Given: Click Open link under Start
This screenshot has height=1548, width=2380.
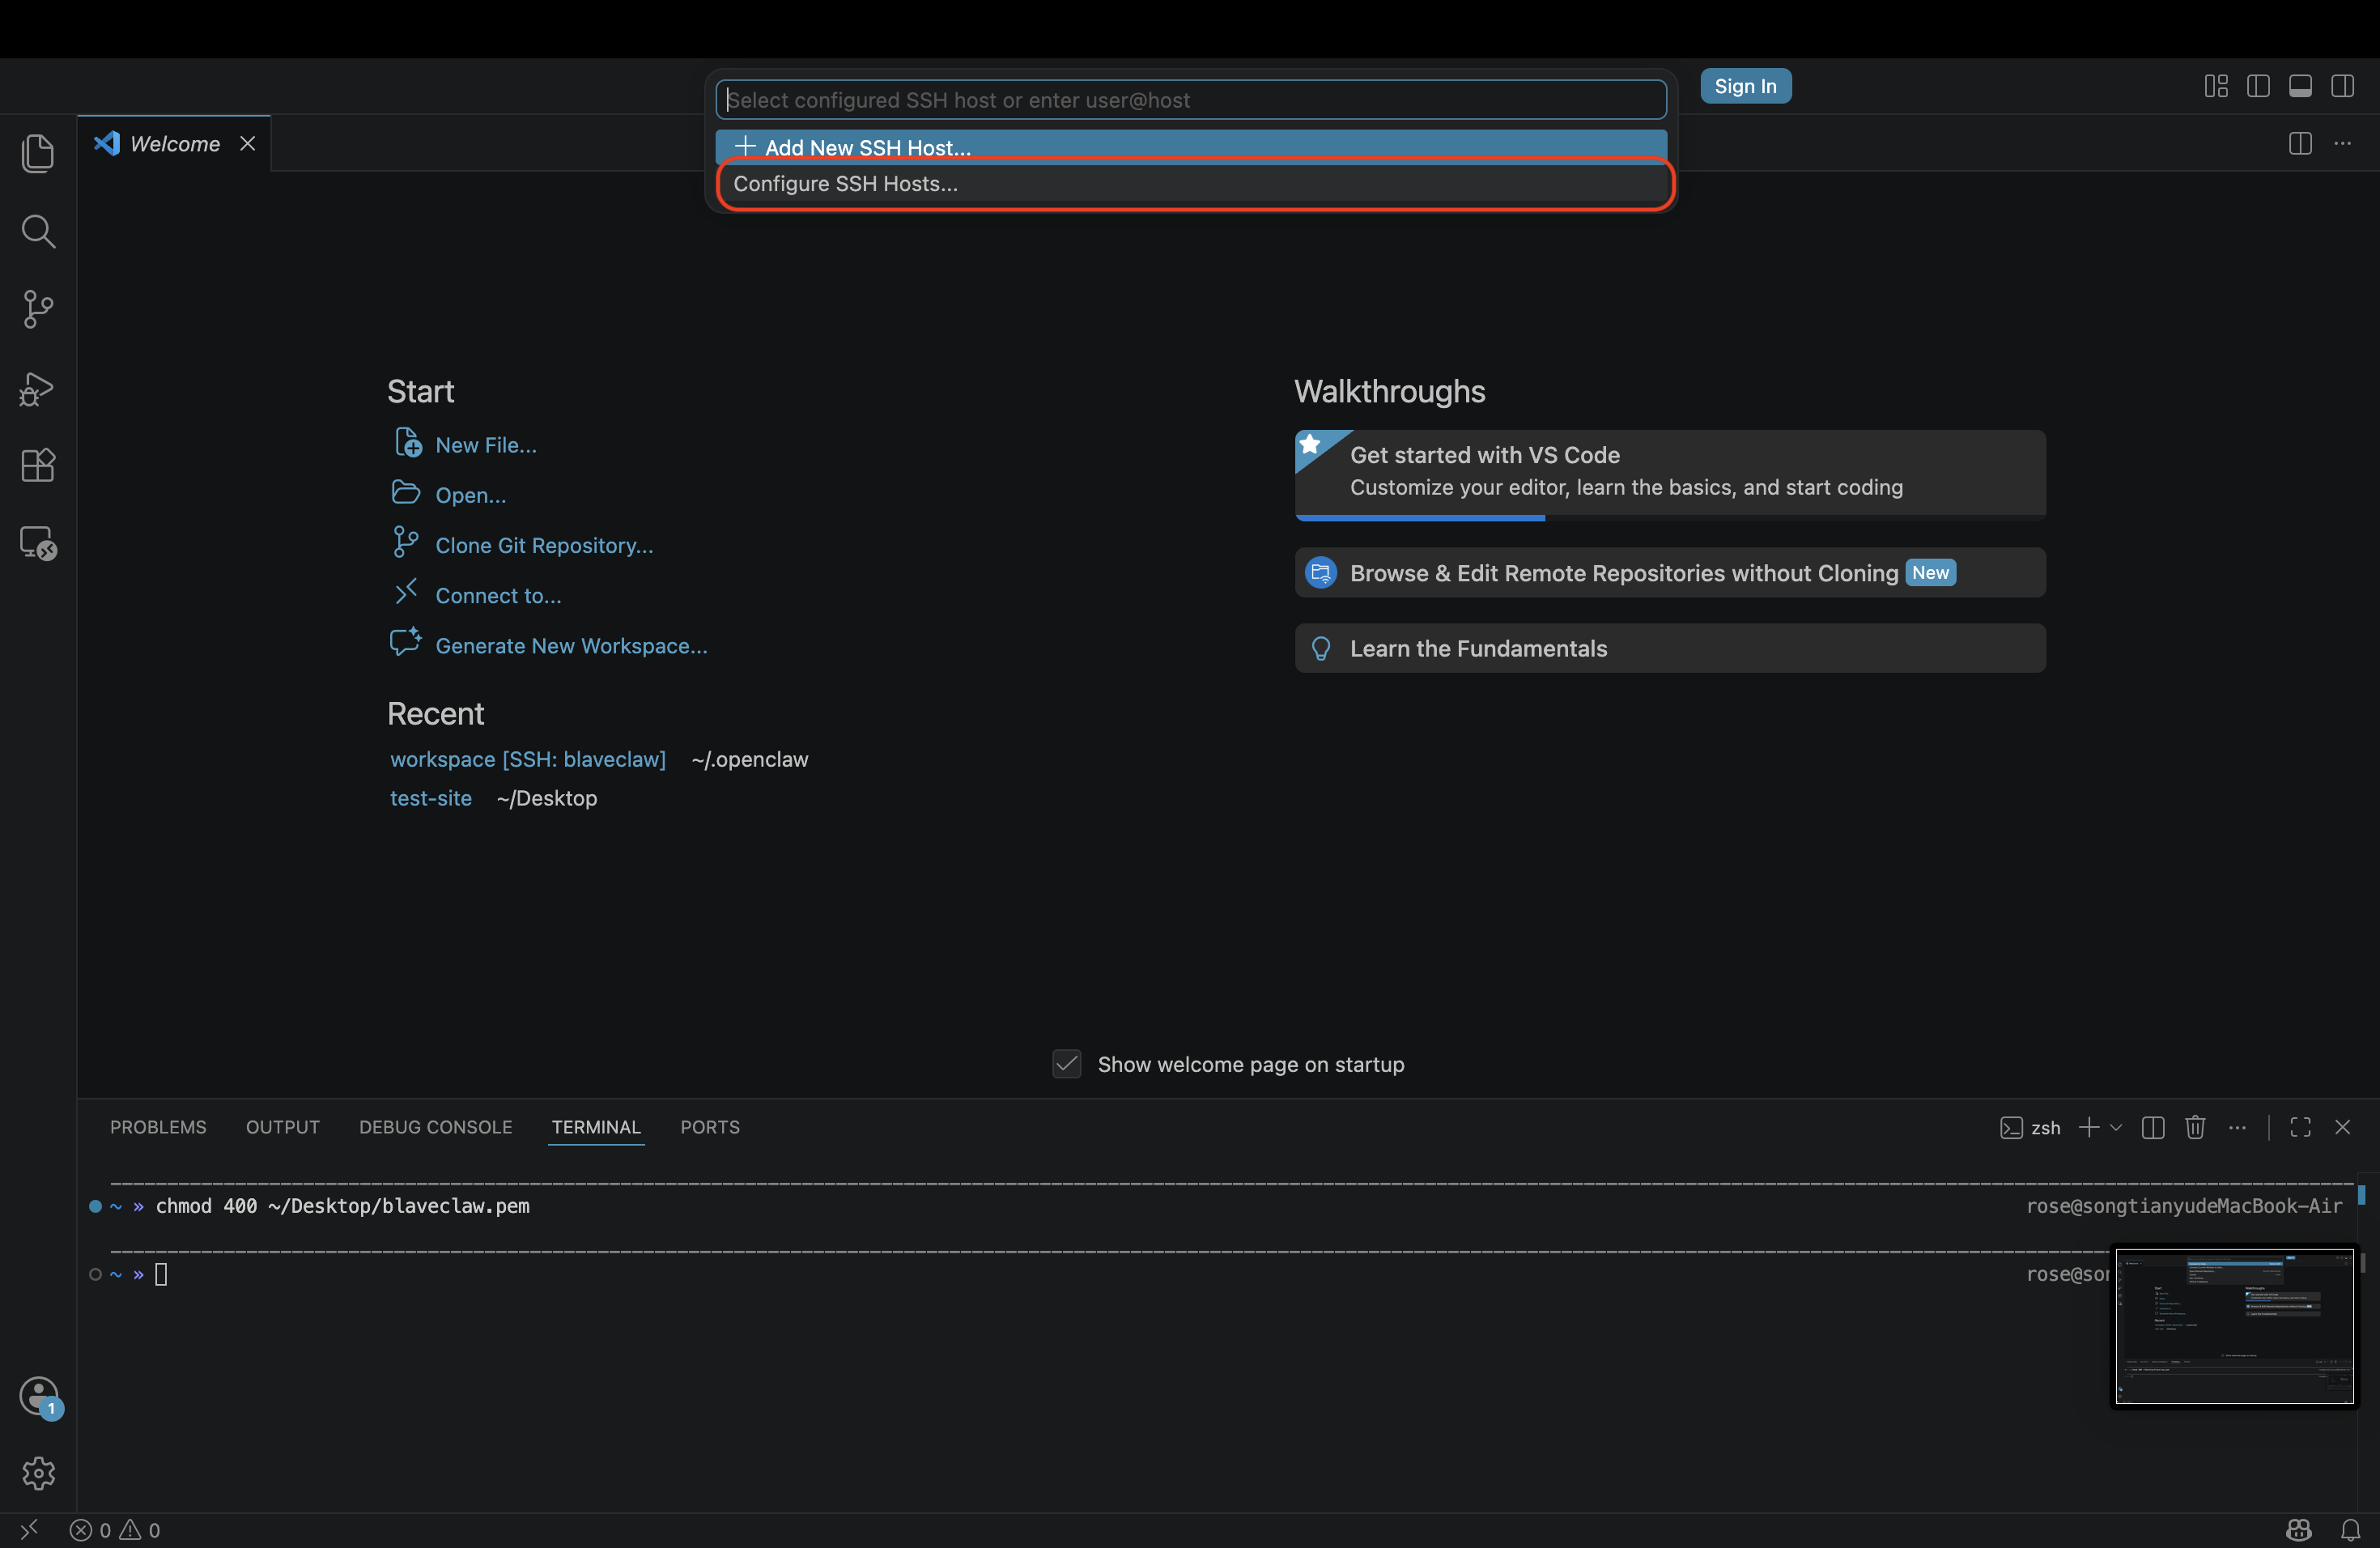Looking at the screenshot, I should click(470, 495).
